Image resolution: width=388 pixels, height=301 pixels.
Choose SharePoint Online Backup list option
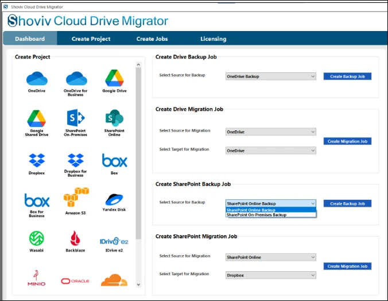point(271,210)
